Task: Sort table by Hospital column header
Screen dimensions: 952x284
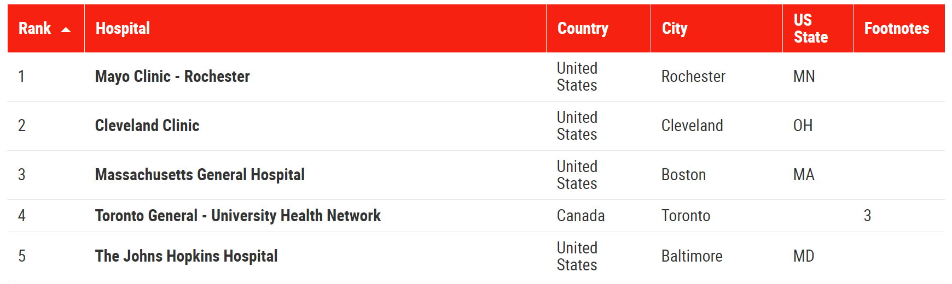Action: [x=123, y=28]
